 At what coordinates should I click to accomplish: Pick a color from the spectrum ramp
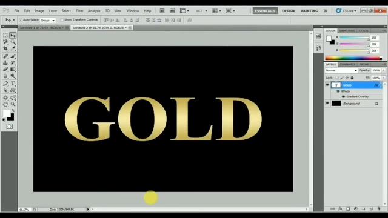tap(353, 58)
